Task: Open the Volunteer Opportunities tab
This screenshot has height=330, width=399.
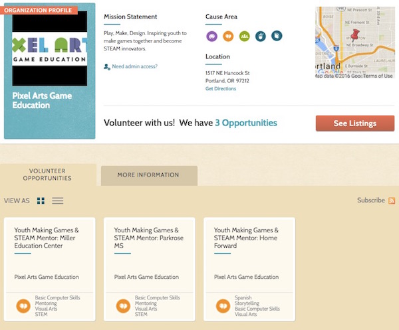Action: click(48, 175)
